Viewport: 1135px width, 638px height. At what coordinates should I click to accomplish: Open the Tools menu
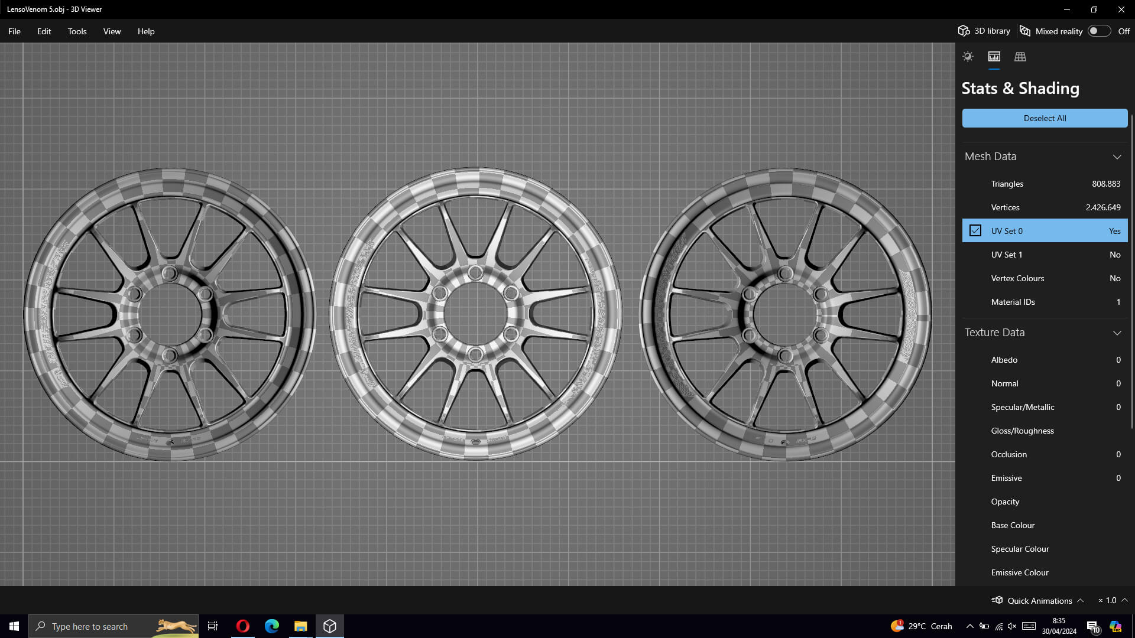click(x=77, y=31)
